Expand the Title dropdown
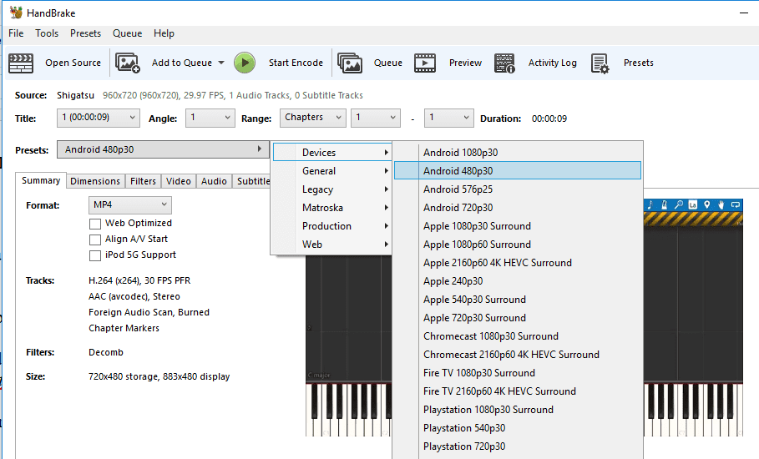This screenshot has width=759, height=459. 99,118
